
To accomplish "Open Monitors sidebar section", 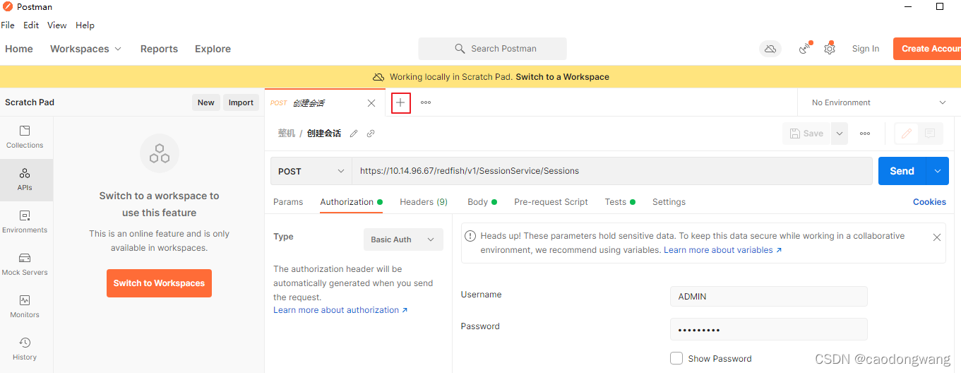I will (x=25, y=307).
